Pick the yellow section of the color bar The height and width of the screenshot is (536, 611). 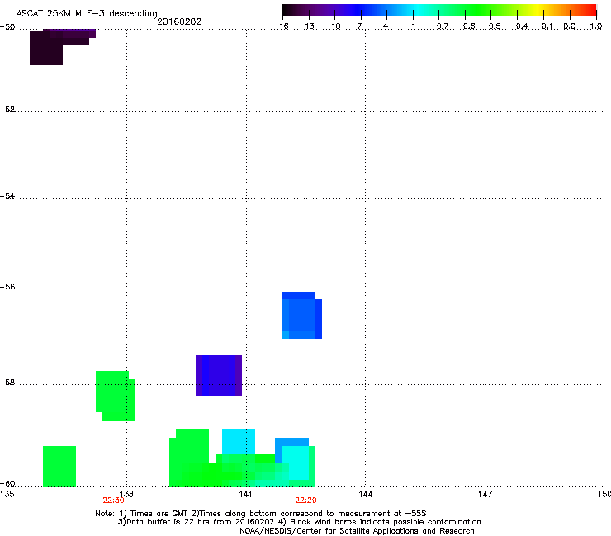[x=539, y=11]
